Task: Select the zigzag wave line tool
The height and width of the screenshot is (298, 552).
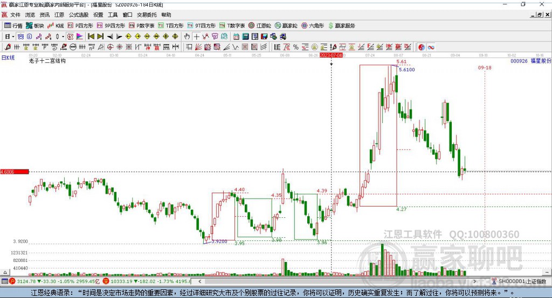Action: coord(236,47)
